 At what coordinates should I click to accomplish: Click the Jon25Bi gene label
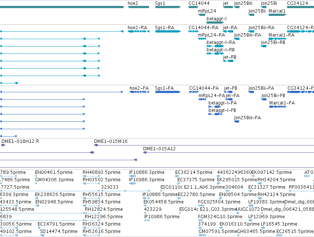(269, 3)
